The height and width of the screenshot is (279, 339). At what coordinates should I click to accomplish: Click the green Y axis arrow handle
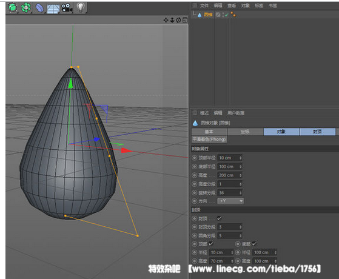click(70, 84)
